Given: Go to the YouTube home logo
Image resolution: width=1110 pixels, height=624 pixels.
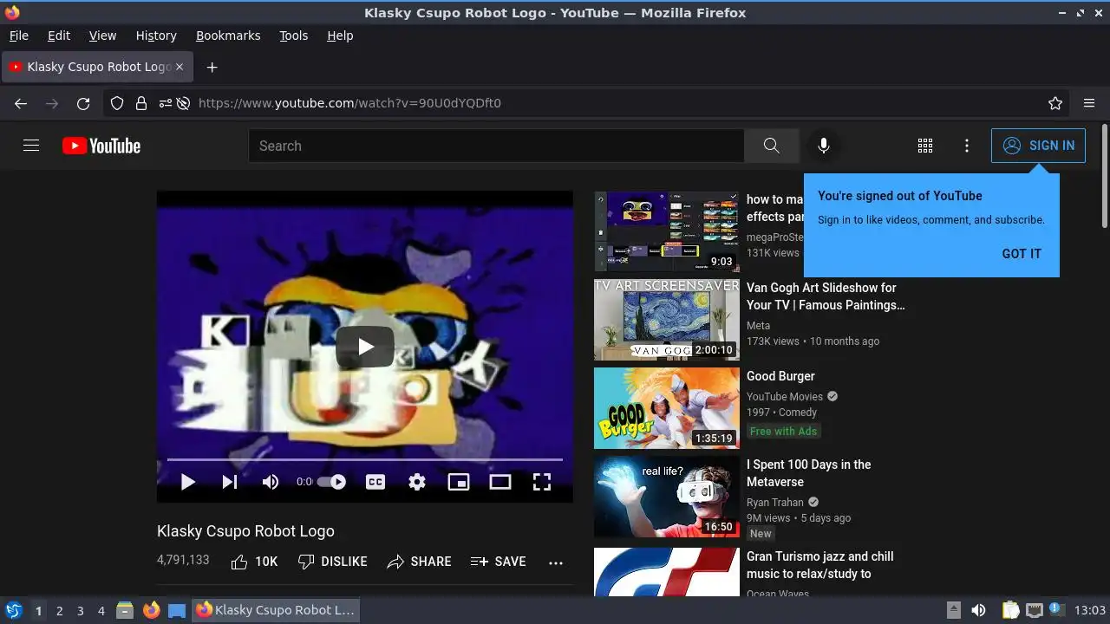Looking at the screenshot, I should (x=101, y=146).
